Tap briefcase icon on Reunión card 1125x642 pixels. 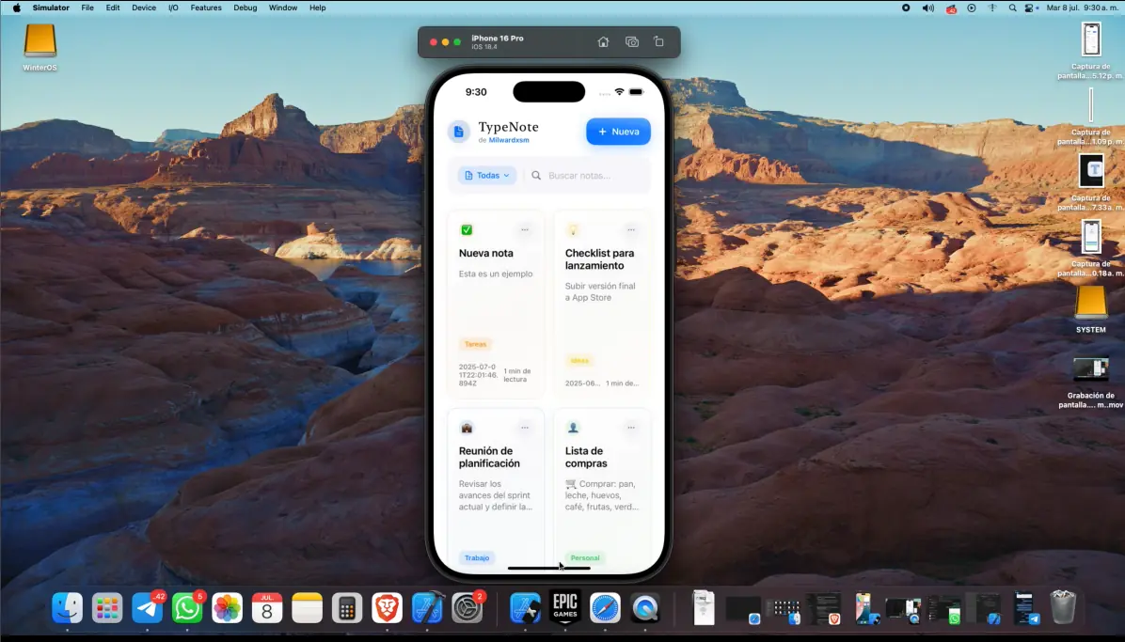pos(467,428)
